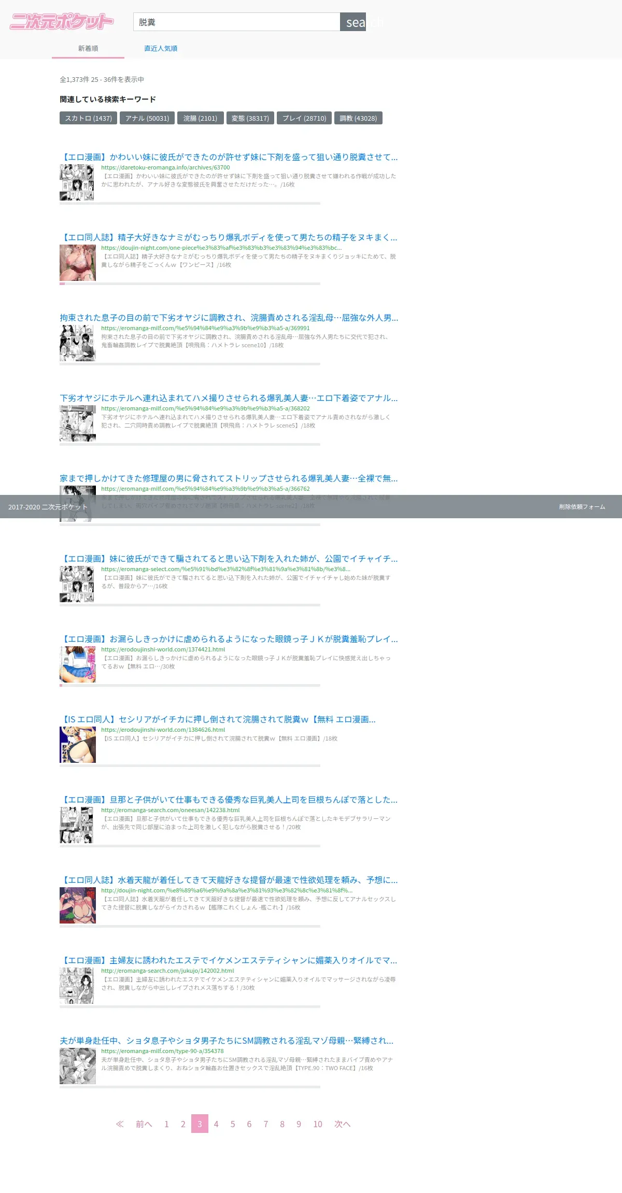Switch to the 新着順 tab

click(88, 48)
